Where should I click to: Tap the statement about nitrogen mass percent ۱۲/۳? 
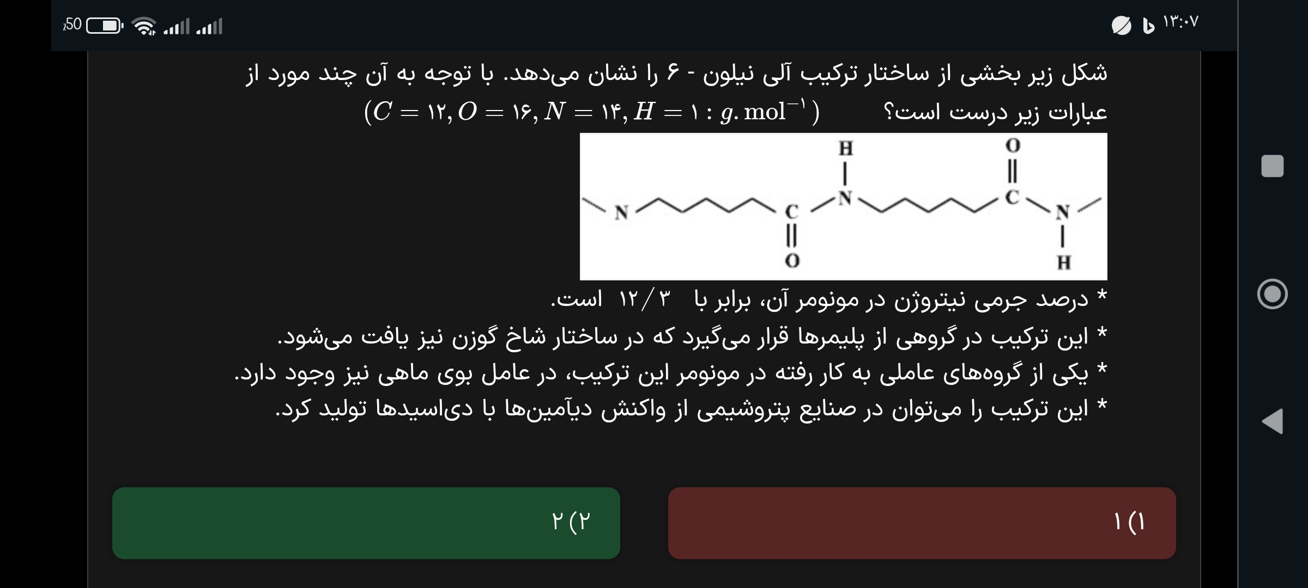click(x=828, y=299)
